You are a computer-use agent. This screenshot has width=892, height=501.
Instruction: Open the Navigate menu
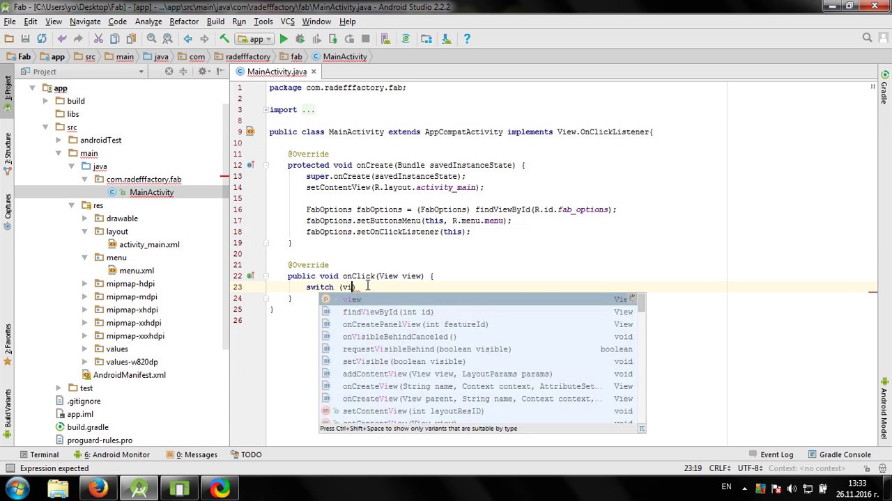pos(85,22)
